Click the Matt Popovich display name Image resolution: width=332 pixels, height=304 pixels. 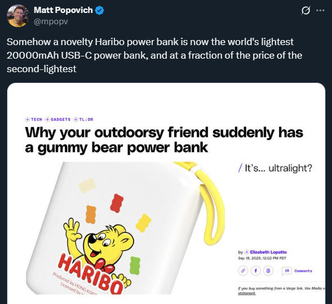pyautogui.click(x=63, y=10)
